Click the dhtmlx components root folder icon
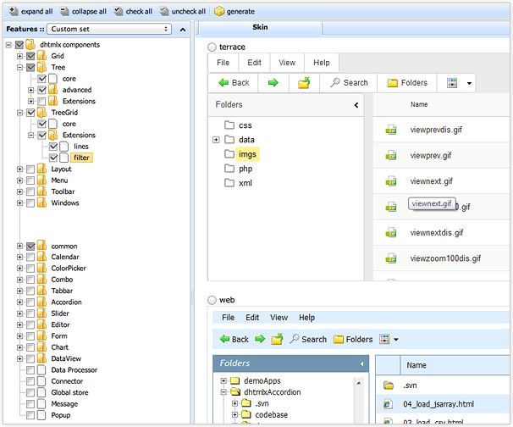Viewport: 513px width, 427px height. pos(30,45)
